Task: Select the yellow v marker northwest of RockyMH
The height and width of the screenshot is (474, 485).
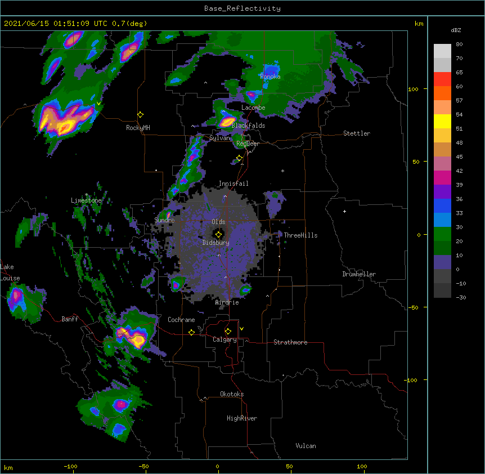Action: [98, 104]
